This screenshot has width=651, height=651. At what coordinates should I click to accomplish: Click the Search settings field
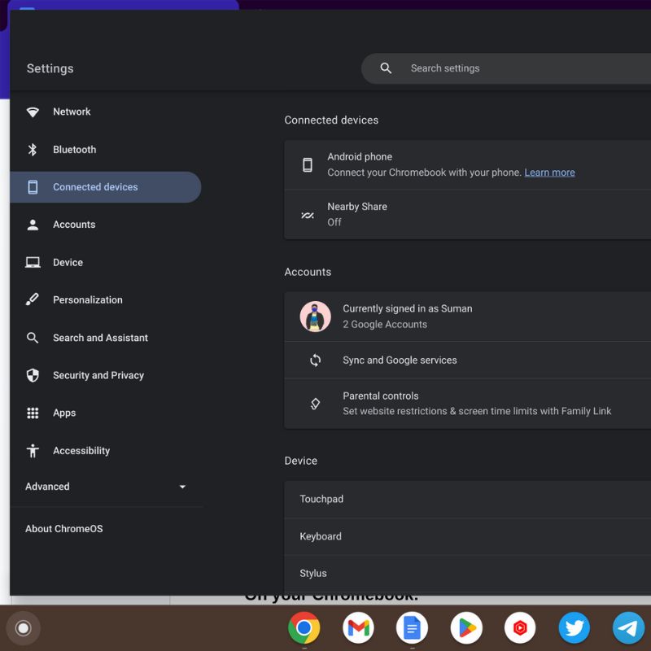506,68
